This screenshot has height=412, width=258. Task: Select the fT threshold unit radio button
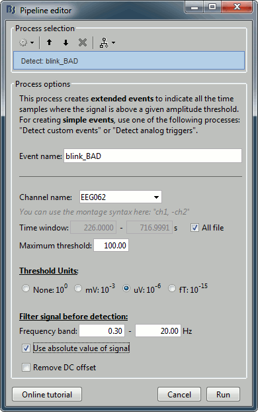172,289
